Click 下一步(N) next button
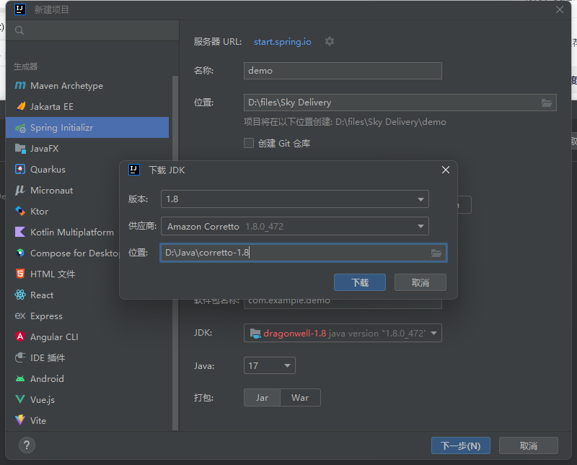Image resolution: width=577 pixels, height=465 pixels. pos(461,446)
